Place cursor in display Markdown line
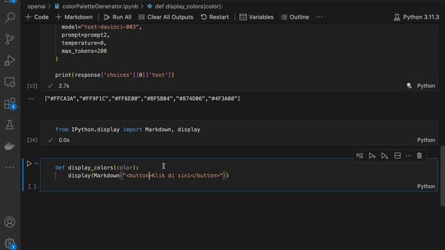Viewport: 445px width, 250px height. [148, 176]
